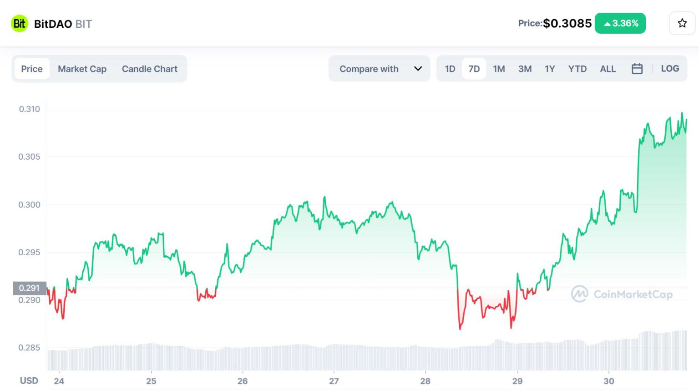Select the Price tab
Screen dimensions: 699x390
(32, 69)
